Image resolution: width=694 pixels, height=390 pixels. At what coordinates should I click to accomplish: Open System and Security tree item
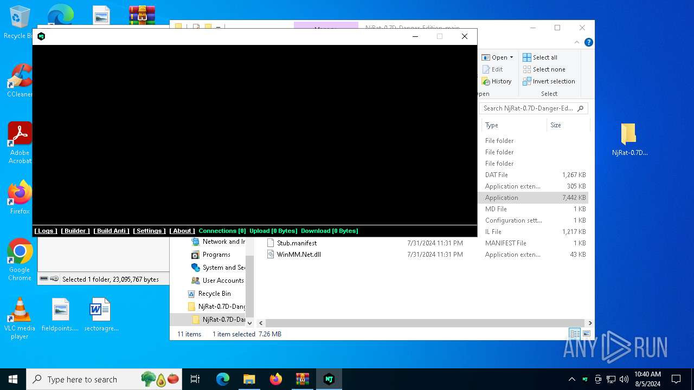pyautogui.click(x=218, y=268)
